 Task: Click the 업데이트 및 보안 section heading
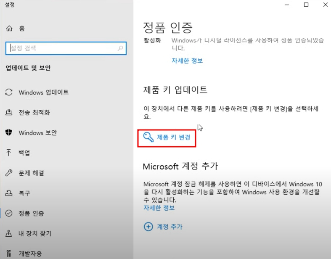[x=28, y=68]
